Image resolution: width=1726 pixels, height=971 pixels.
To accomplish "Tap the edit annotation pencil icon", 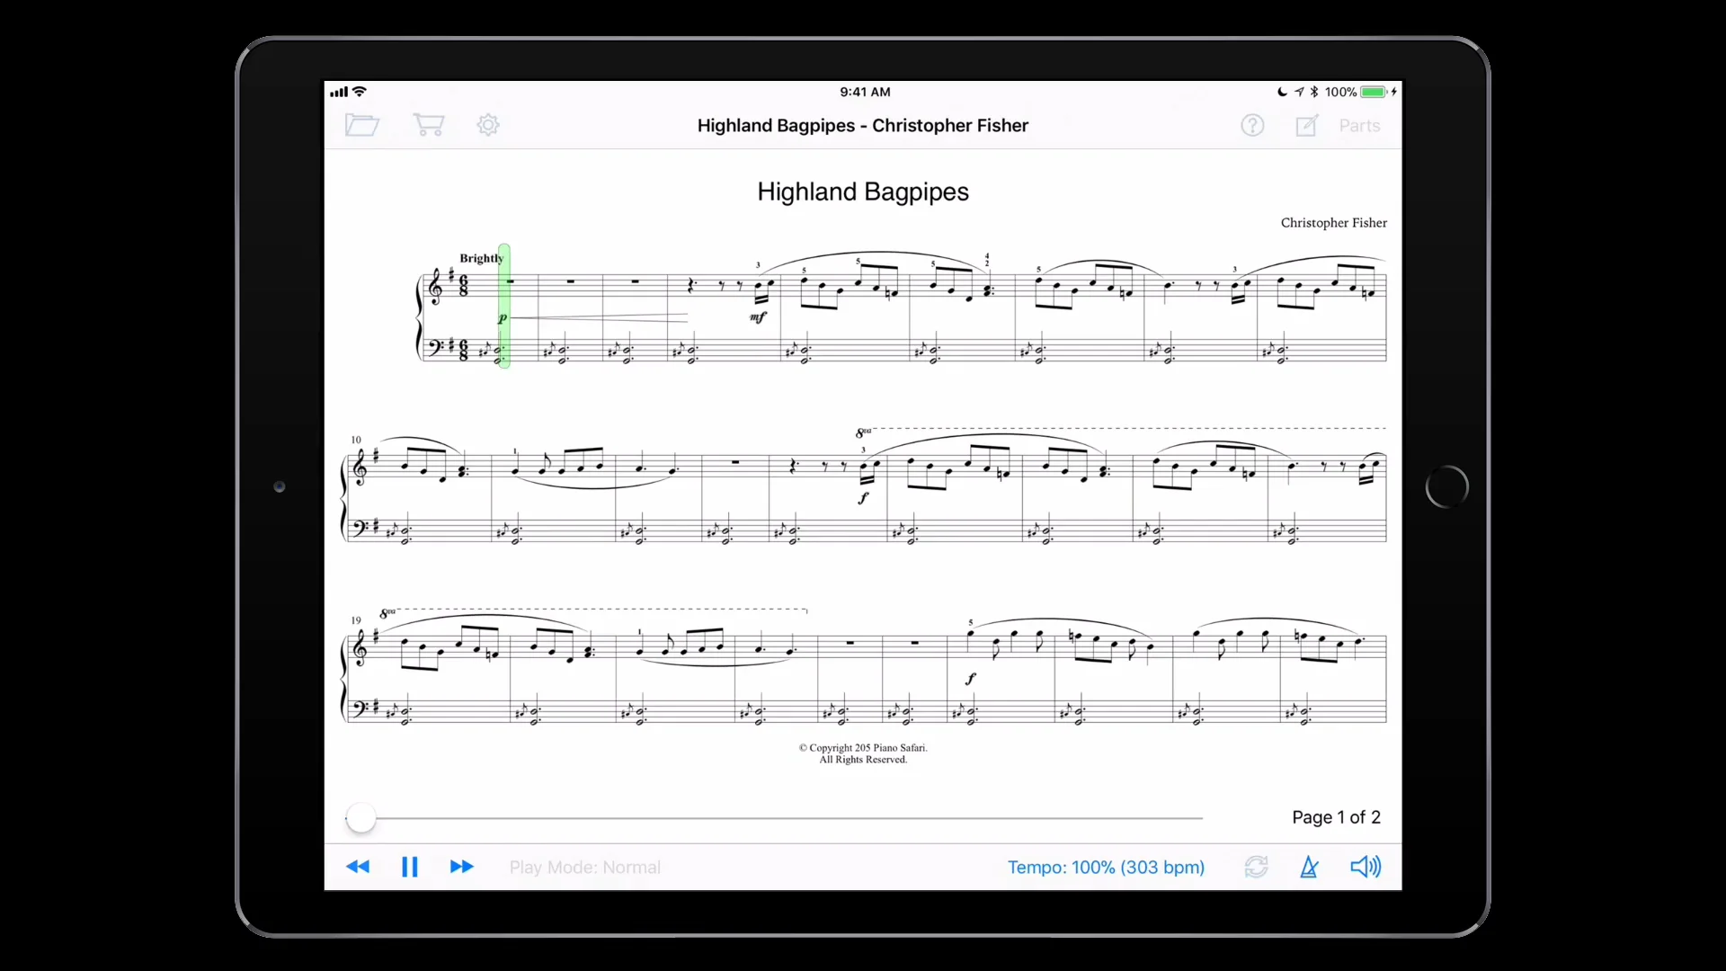I will pyautogui.click(x=1307, y=126).
